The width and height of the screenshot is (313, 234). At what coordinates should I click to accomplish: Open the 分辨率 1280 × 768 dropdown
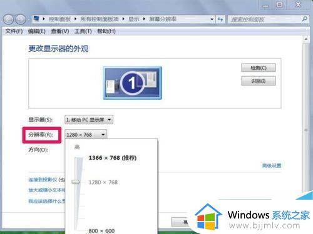(86, 135)
